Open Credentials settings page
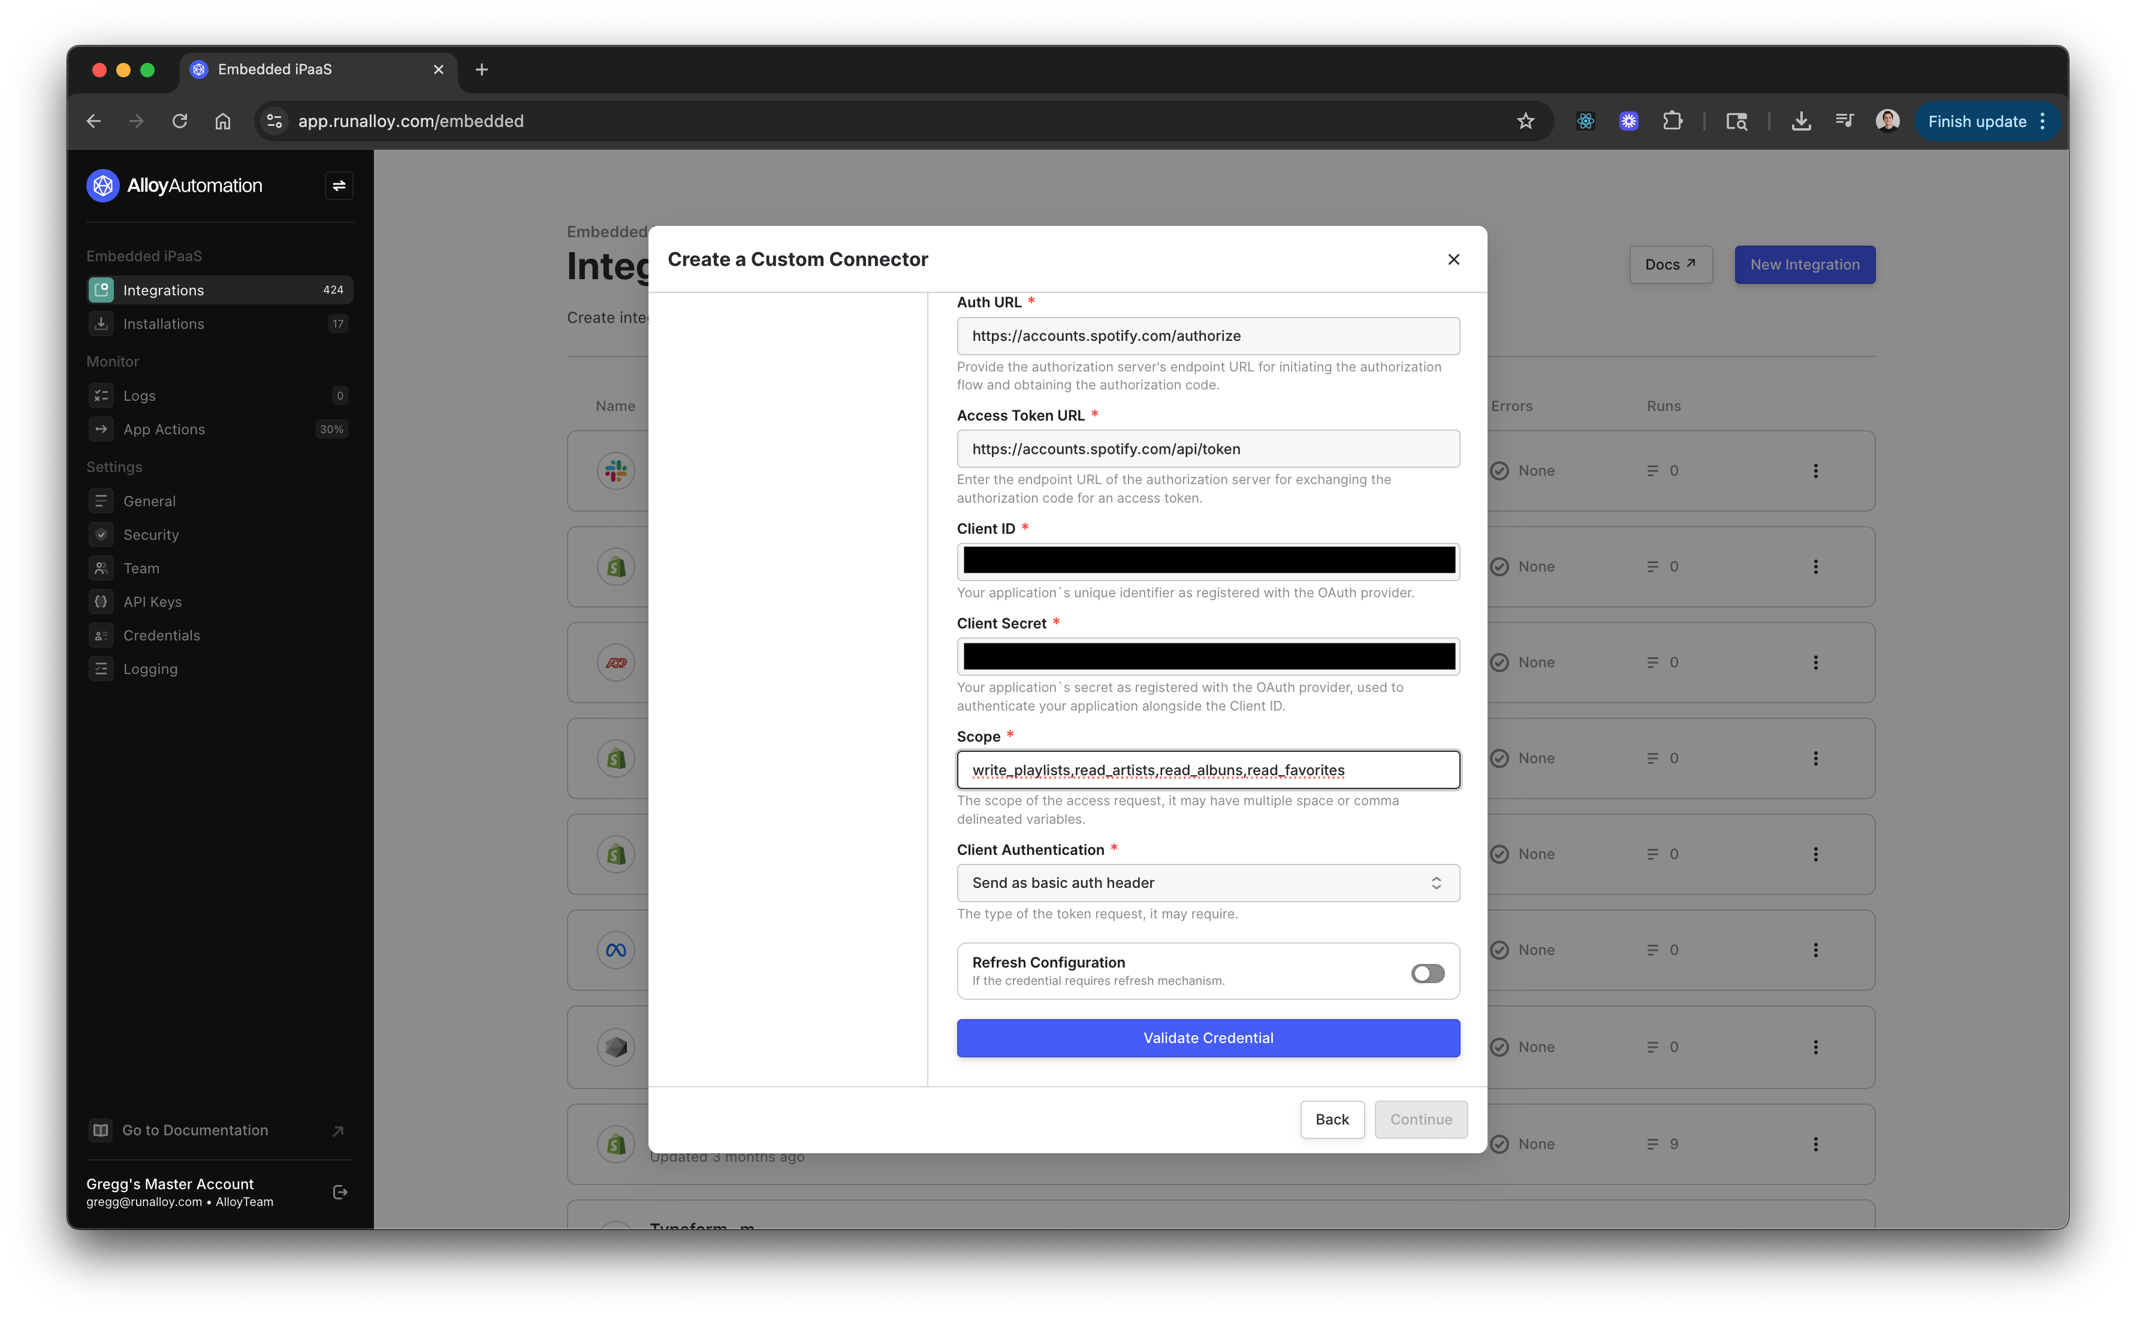 coord(161,636)
